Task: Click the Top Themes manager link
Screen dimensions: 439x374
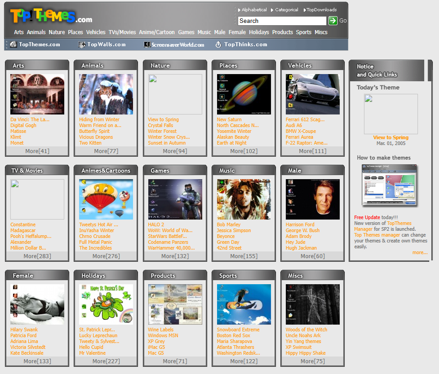Action: coord(377,235)
